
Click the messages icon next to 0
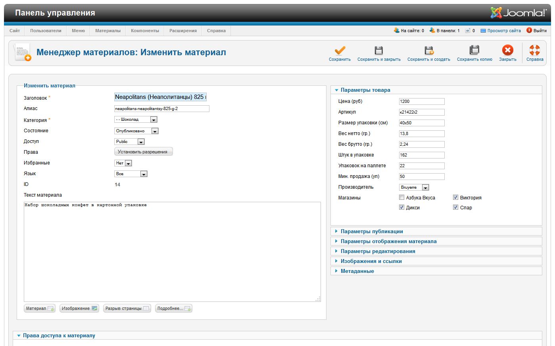click(468, 30)
